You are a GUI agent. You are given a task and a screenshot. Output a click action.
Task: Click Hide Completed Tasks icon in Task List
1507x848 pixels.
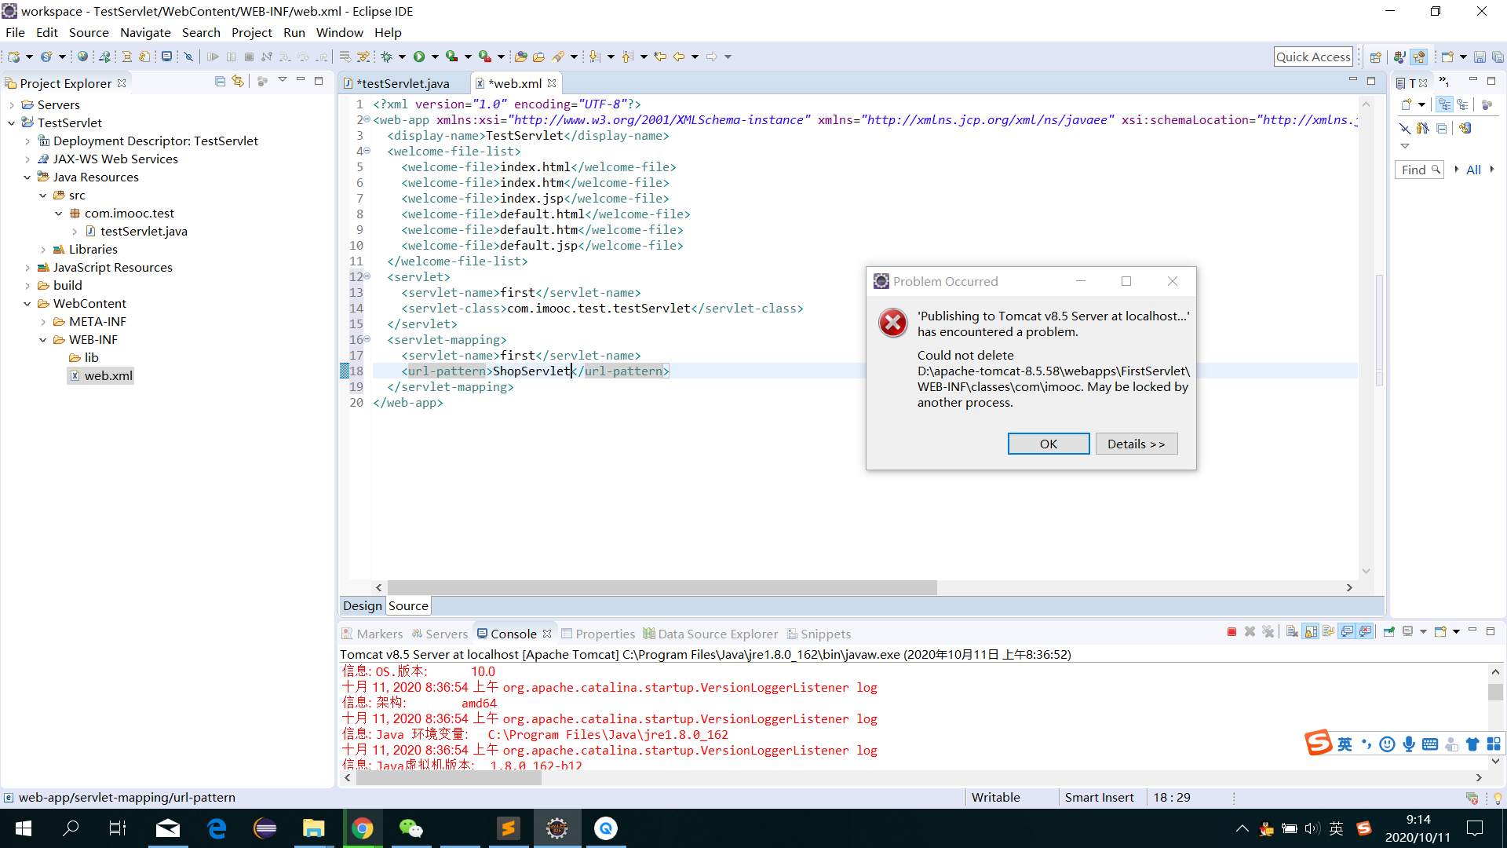point(1405,128)
